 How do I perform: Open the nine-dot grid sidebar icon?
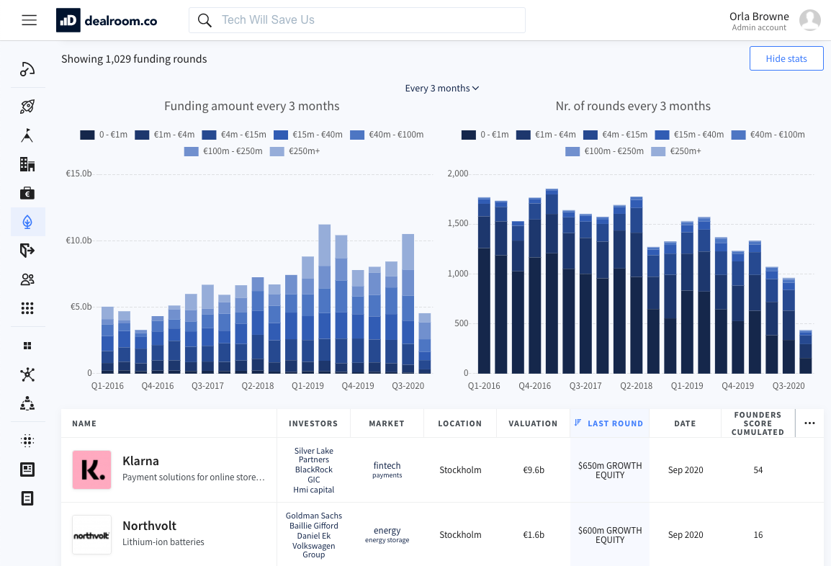click(27, 308)
